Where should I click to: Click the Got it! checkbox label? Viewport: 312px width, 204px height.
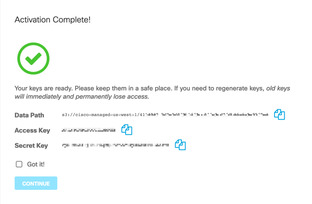(x=36, y=164)
